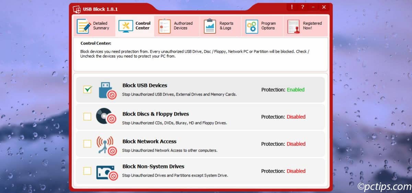
Task: Click 'Stop Unauthorized CDs, DVDs' description text
Action: [175, 123]
